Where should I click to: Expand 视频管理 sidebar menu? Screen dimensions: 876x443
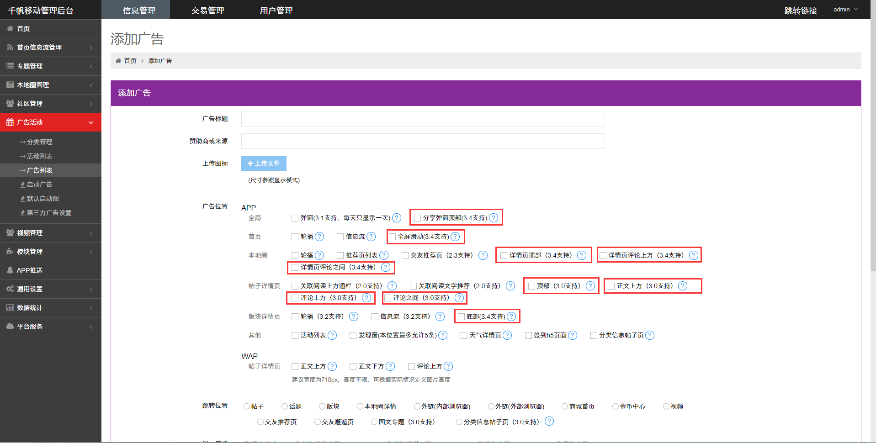pyautogui.click(x=51, y=233)
